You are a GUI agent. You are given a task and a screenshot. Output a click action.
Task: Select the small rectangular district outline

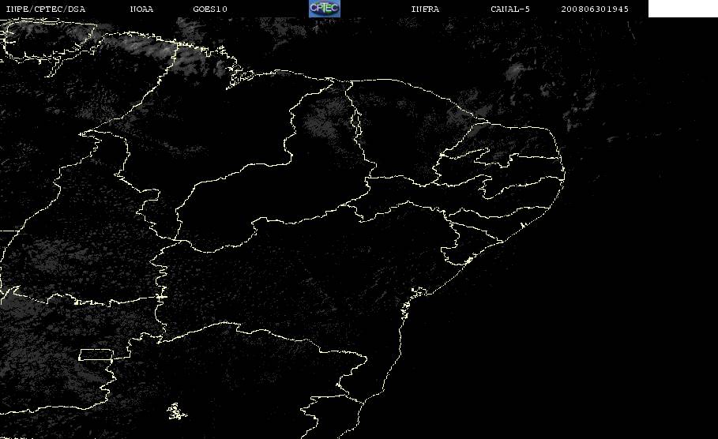click(x=96, y=355)
